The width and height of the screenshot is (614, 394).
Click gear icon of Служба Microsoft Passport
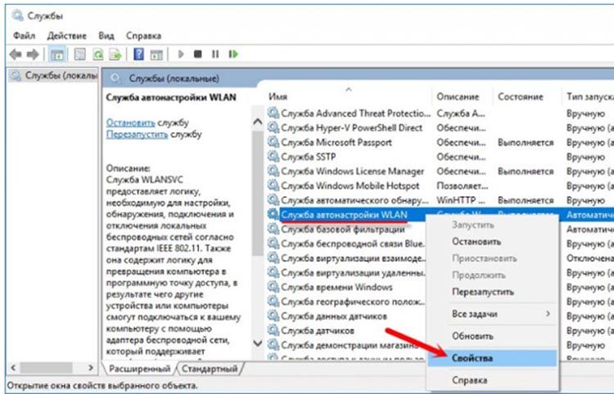pos(273,142)
